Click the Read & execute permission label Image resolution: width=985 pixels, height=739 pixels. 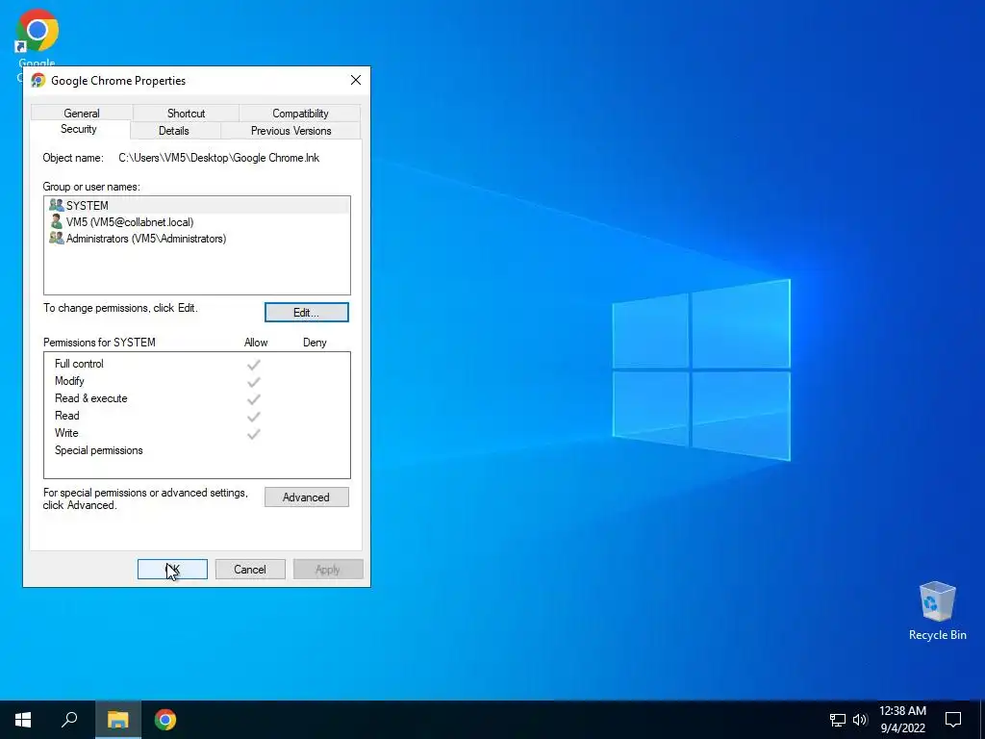[91, 398]
